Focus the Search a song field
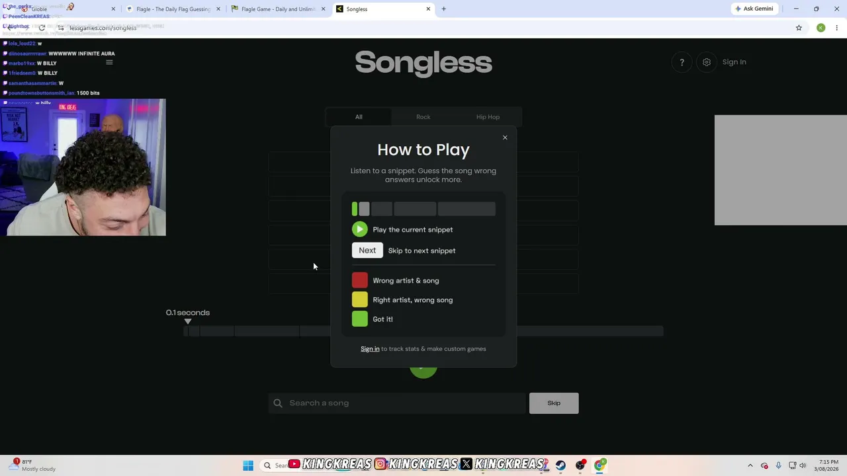 point(397,403)
